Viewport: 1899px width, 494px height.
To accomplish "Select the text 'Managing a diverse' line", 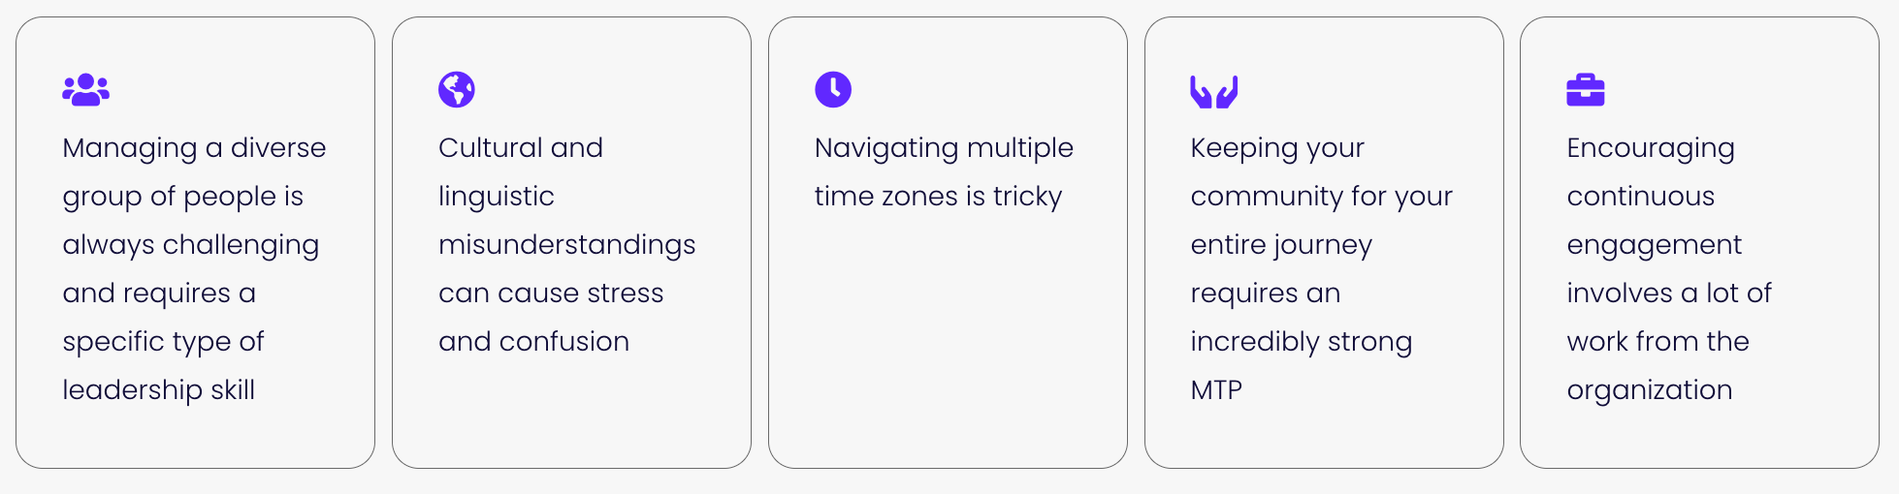I will click(x=194, y=148).
